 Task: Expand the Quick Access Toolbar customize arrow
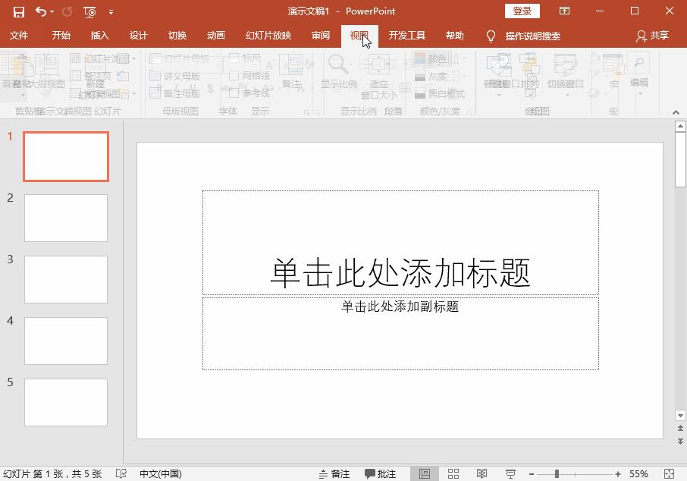pos(111,11)
